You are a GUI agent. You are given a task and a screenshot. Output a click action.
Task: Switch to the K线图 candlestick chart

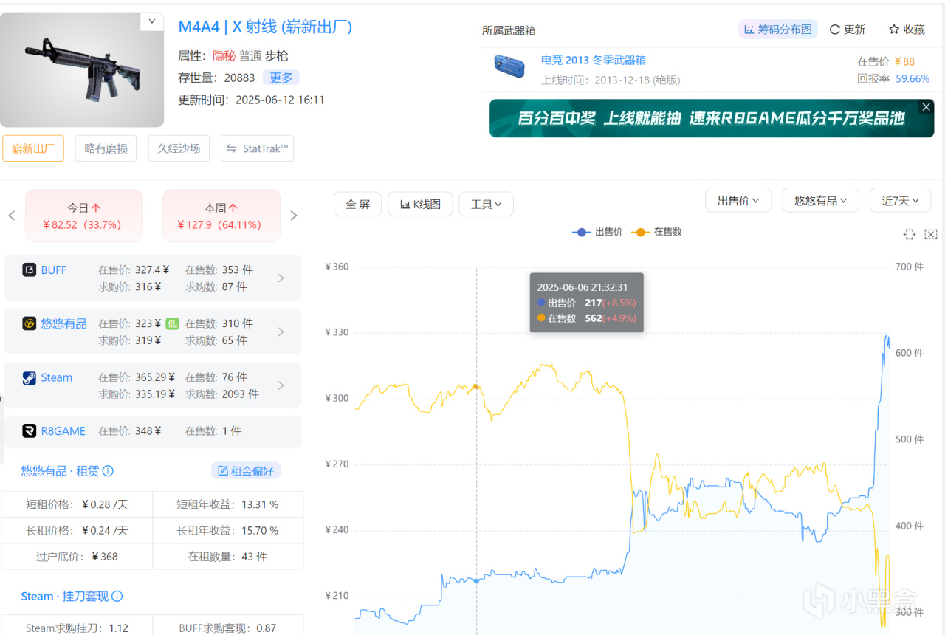click(421, 204)
